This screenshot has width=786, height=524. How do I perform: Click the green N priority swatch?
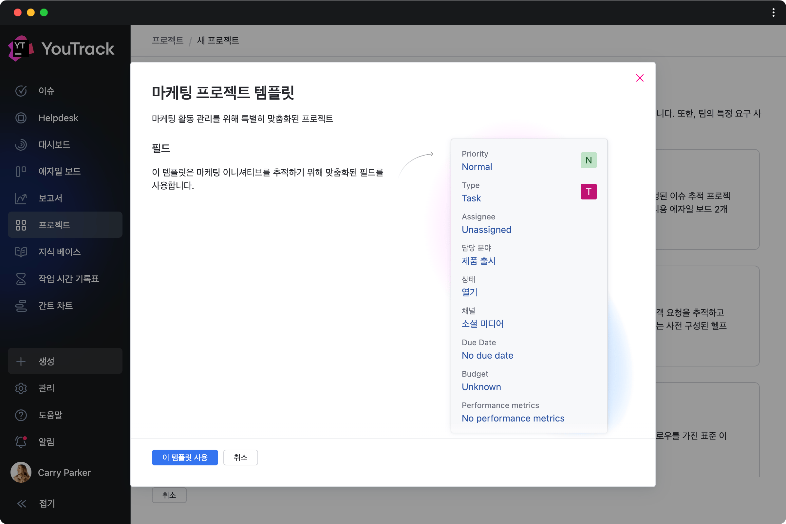point(589,160)
